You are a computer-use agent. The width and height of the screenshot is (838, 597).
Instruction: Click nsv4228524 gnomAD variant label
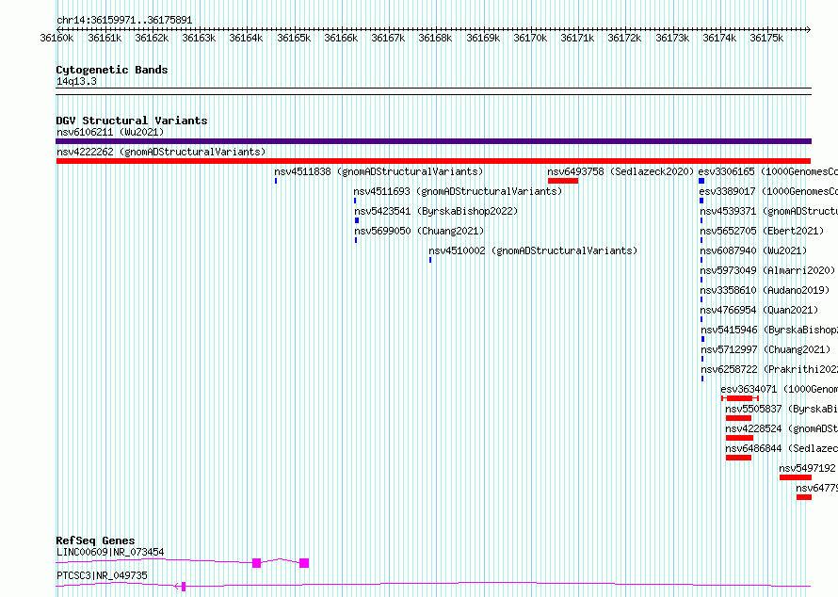782,428
